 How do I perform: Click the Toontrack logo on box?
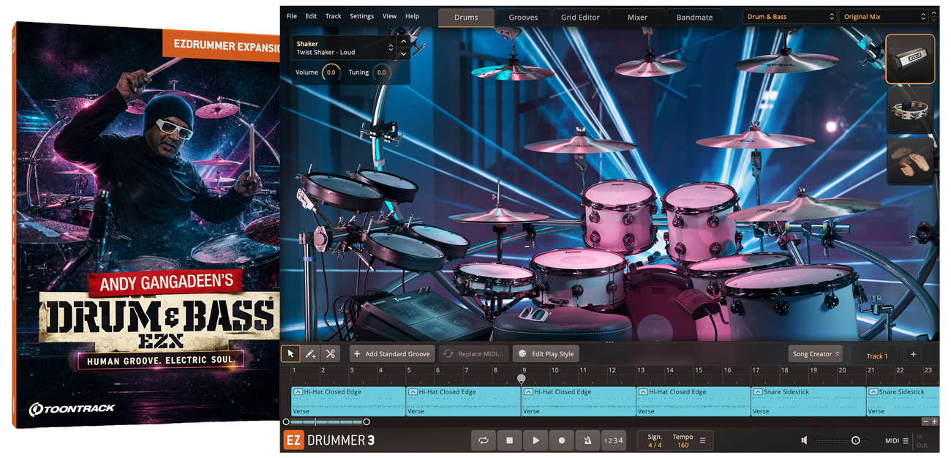point(72,409)
